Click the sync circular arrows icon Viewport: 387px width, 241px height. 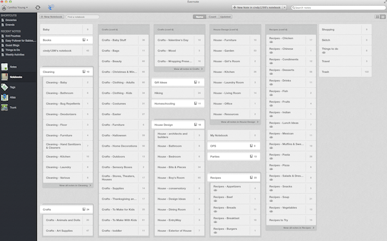point(38,7)
